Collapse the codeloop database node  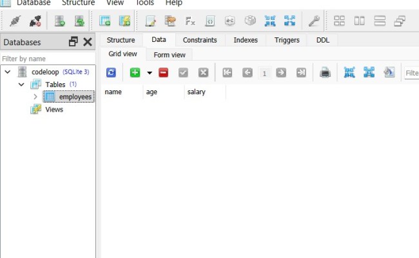8,72
